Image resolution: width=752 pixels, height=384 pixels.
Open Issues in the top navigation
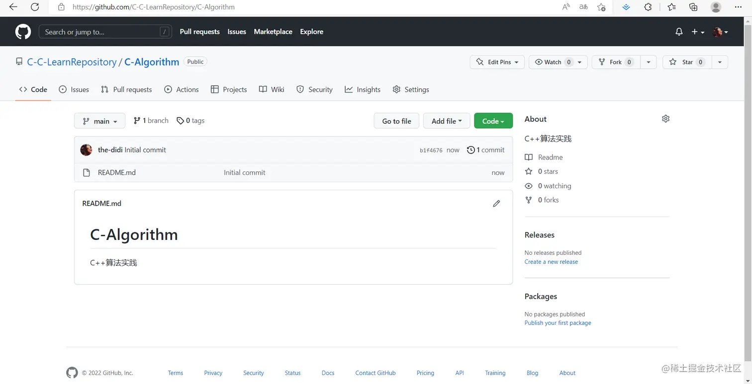[x=237, y=32]
